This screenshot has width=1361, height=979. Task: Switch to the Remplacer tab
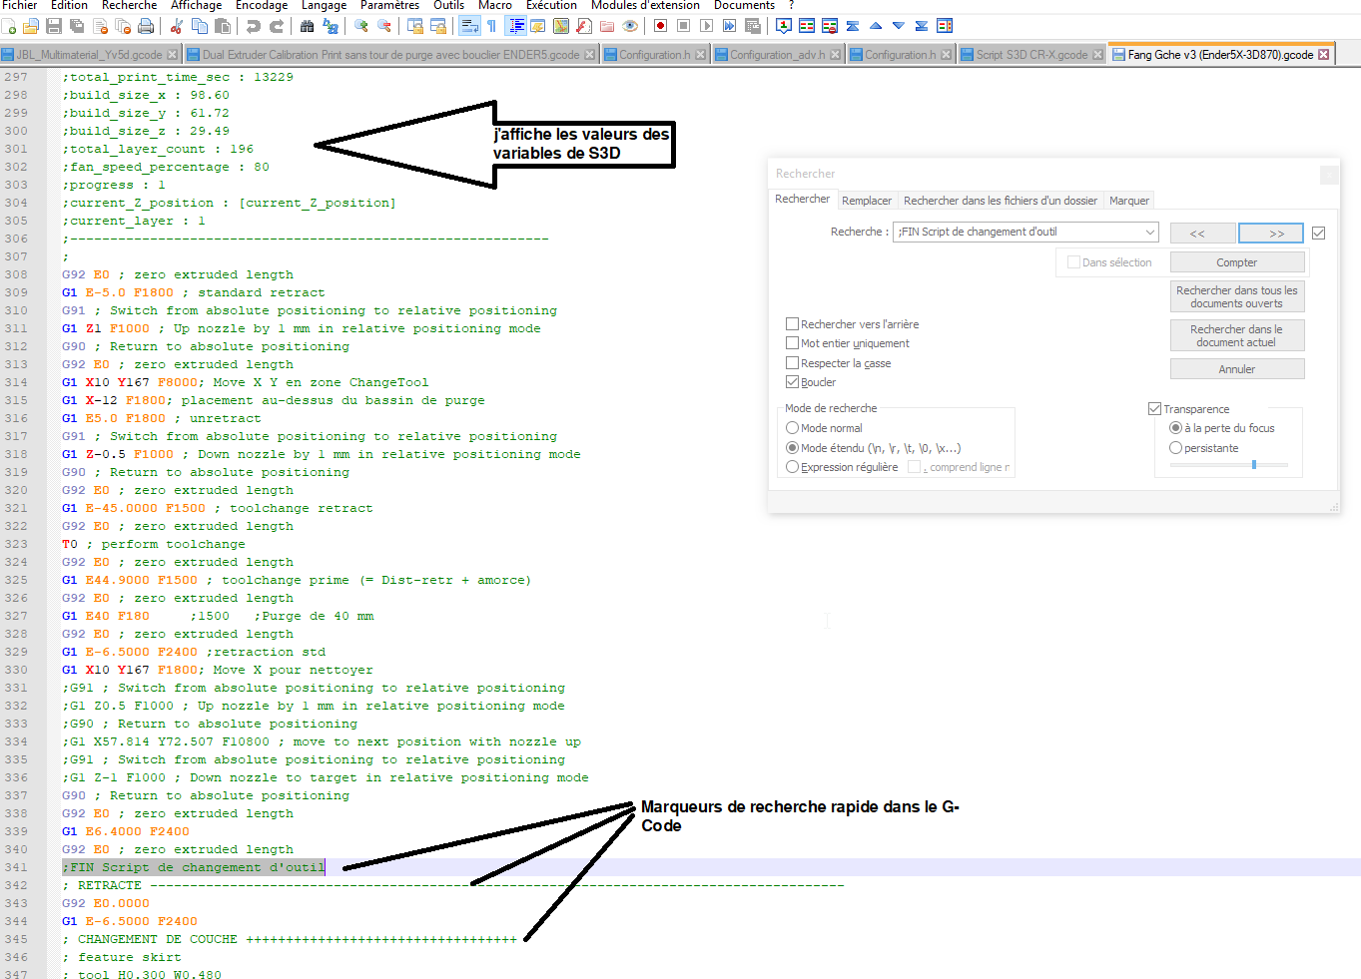(867, 201)
